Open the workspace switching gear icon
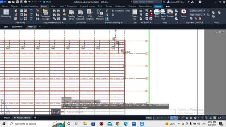The width and height of the screenshot is (226, 127). click(195, 118)
